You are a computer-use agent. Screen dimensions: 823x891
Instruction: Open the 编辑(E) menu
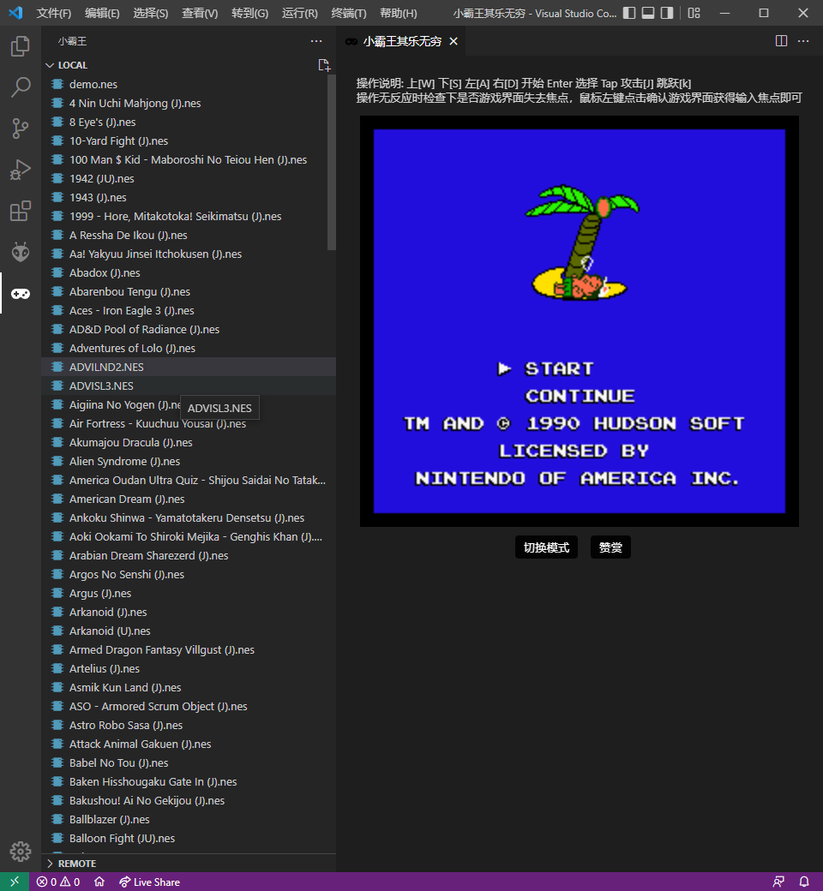pyautogui.click(x=102, y=13)
